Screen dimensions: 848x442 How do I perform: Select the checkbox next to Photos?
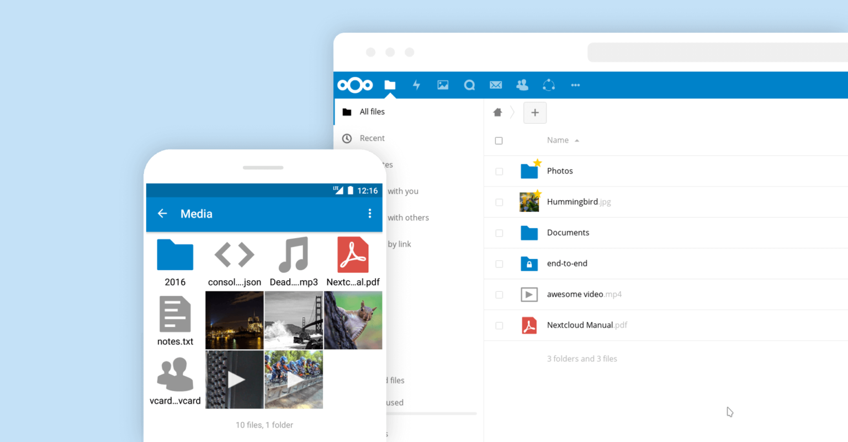(x=499, y=171)
